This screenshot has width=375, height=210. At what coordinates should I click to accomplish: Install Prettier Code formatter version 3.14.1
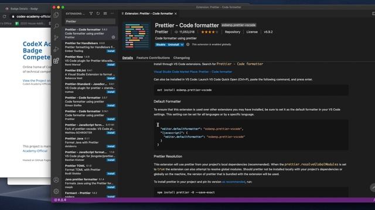pos(111,119)
